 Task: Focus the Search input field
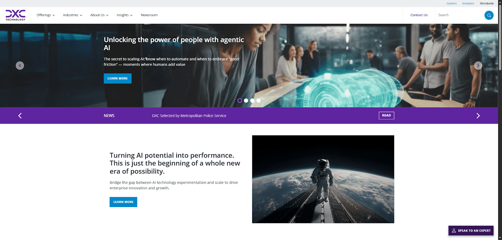click(460, 15)
